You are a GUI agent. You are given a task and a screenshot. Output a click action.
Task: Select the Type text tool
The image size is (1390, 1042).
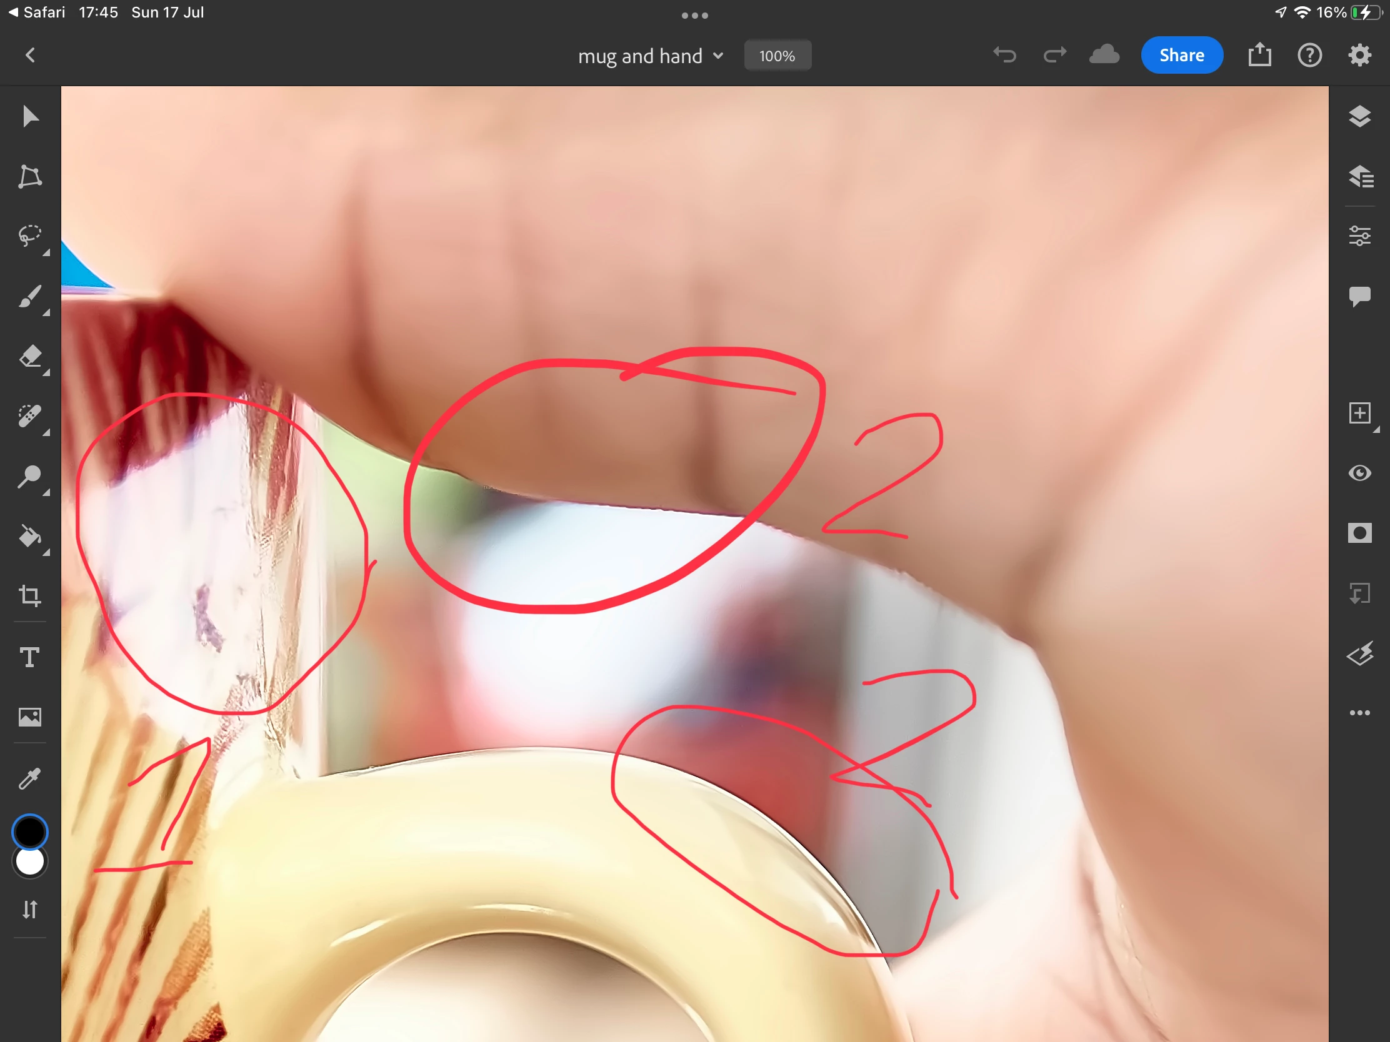click(30, 657)
